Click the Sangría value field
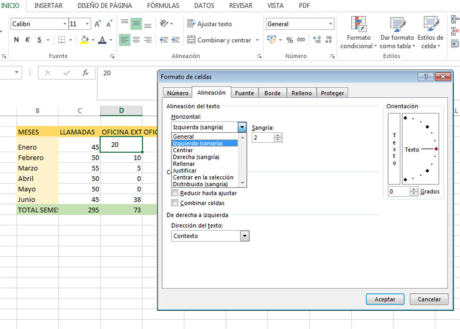The height and width of the screenshot is (329, 460). click(263, 138)
